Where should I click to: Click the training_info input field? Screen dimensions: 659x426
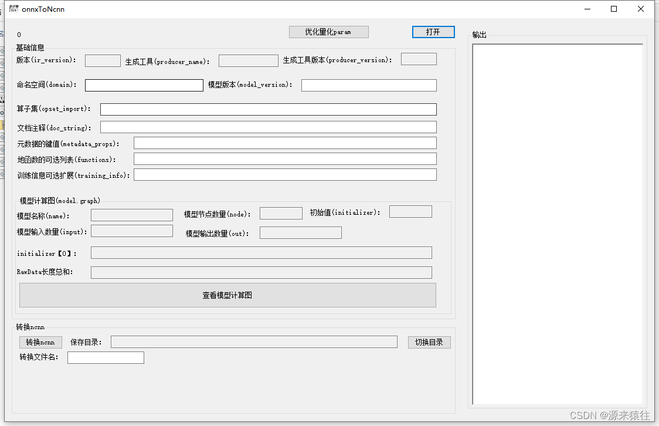(x=285, y=174)
